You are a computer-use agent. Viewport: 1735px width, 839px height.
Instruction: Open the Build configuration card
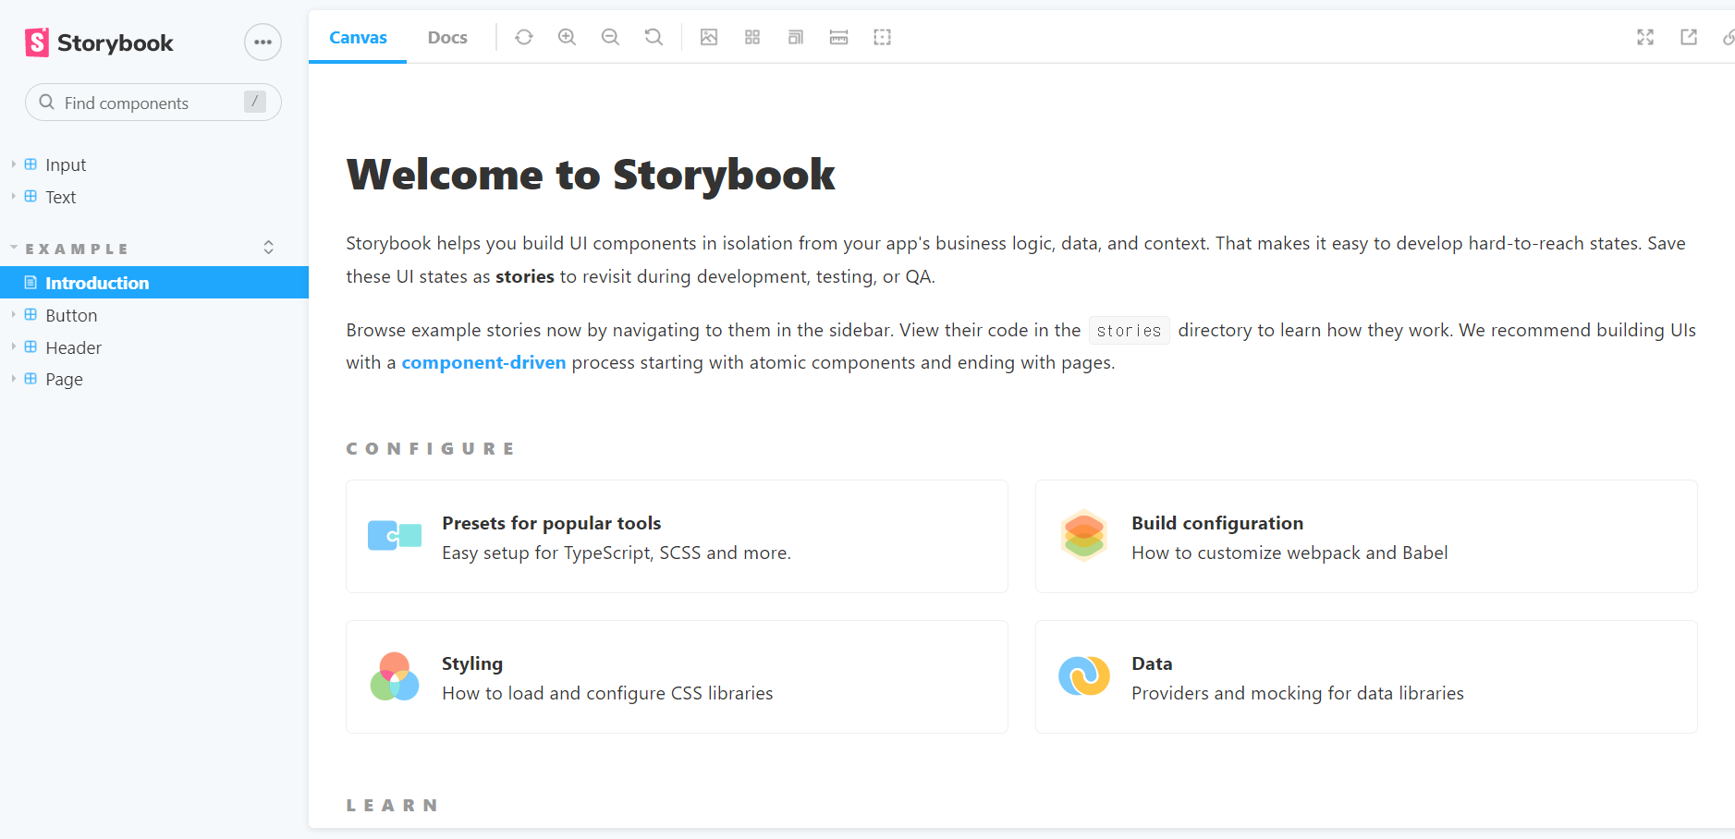point(1366,537)
